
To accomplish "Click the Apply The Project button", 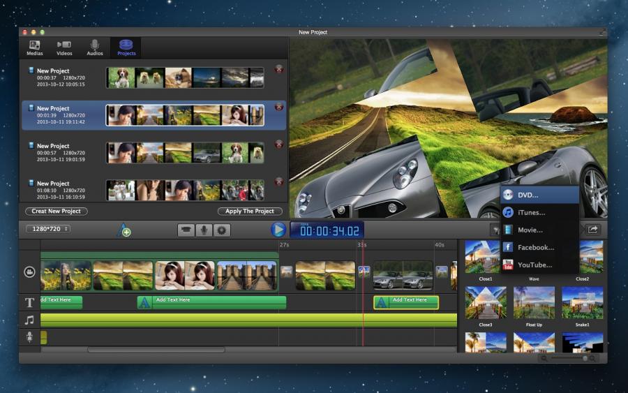I will [250, 211].
